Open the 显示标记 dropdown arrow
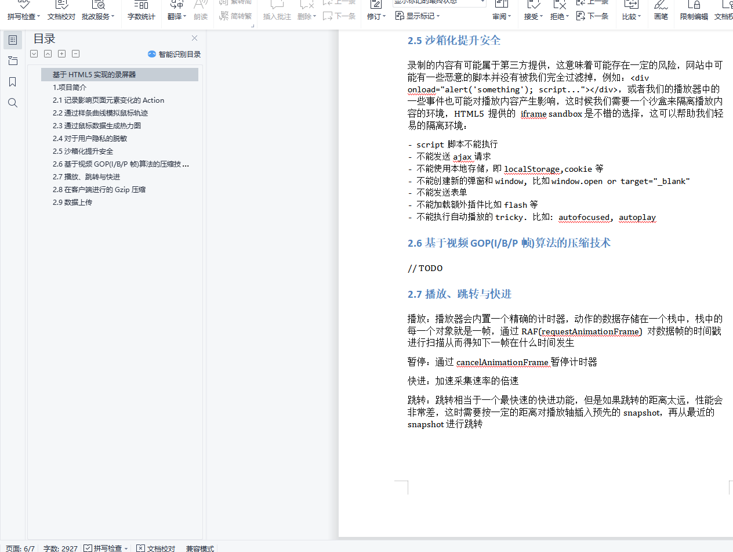 (438, 16)
